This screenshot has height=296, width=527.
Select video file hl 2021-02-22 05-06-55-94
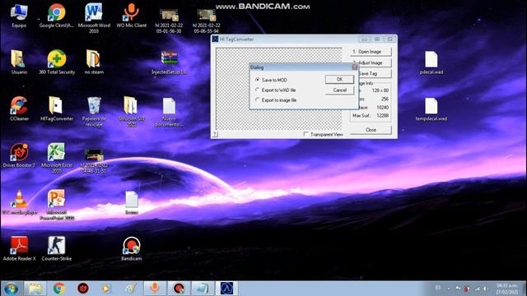point(207,21)
